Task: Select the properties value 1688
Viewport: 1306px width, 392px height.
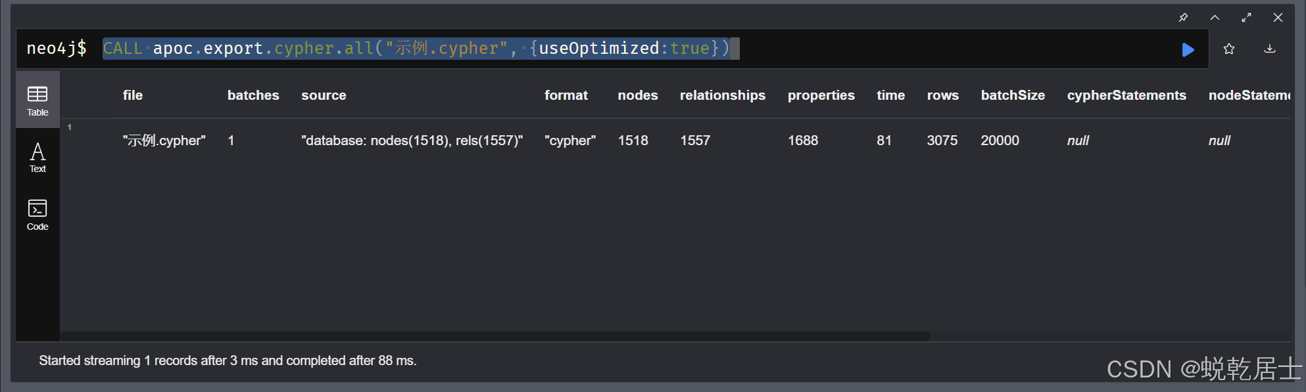Action: point(803,141)
